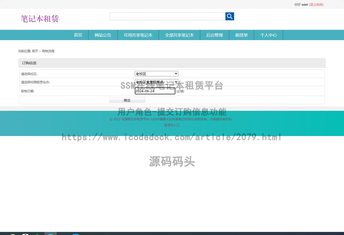Click 首页 in the breadcrumb
The width and height of the screenshot is (344, 235).
point(35,51)
